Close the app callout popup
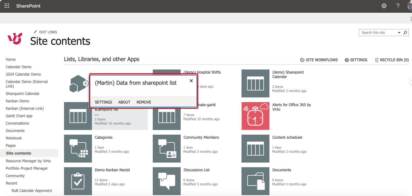 click(191, 81)
